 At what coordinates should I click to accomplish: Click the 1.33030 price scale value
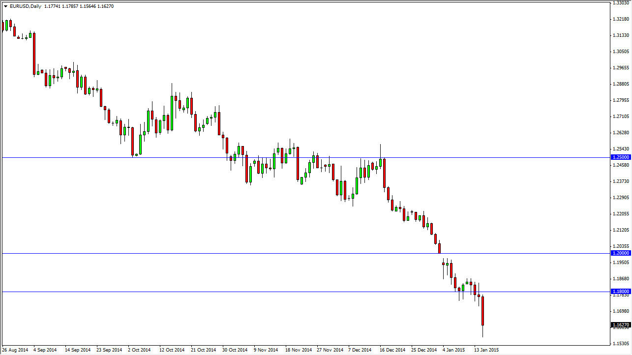tap(622, 3)
